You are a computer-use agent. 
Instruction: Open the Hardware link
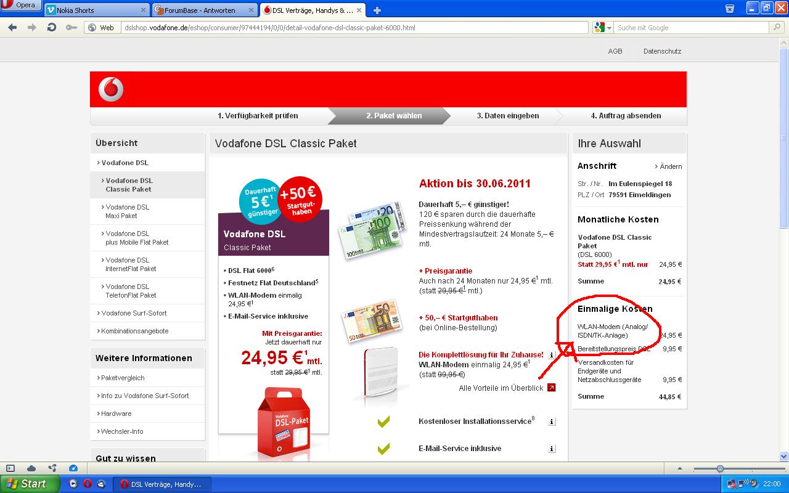coord(115,414)
